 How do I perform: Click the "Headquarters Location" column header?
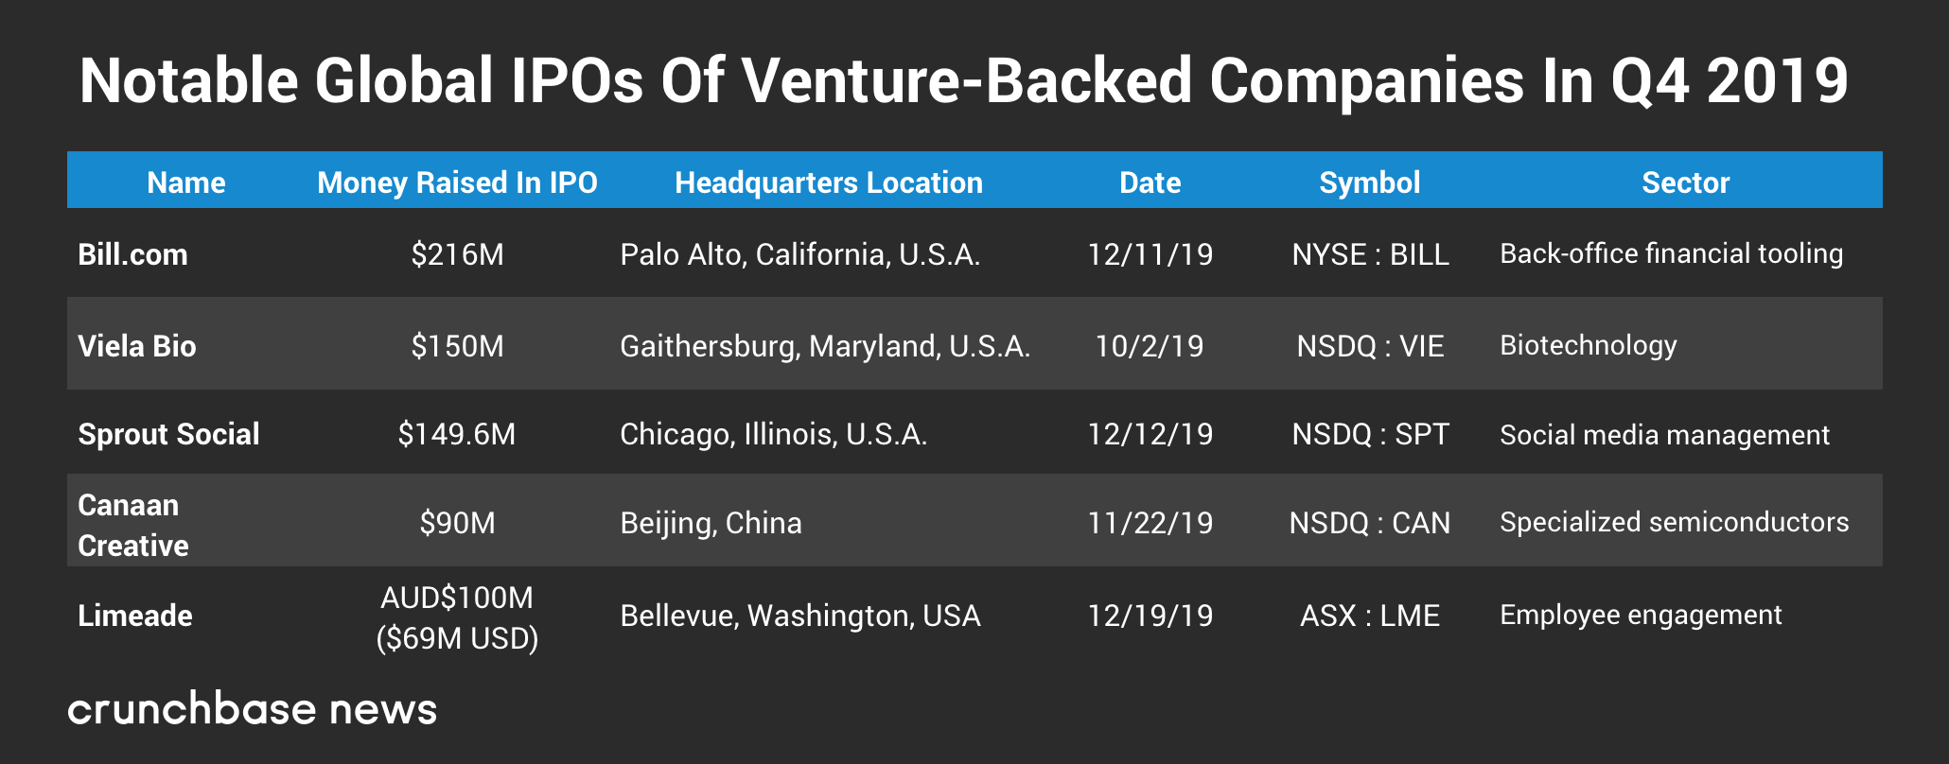[x=829, y=182]
